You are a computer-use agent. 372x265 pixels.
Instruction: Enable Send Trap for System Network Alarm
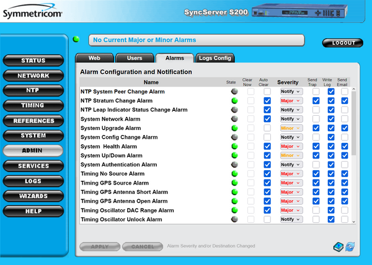pos(316,119)
